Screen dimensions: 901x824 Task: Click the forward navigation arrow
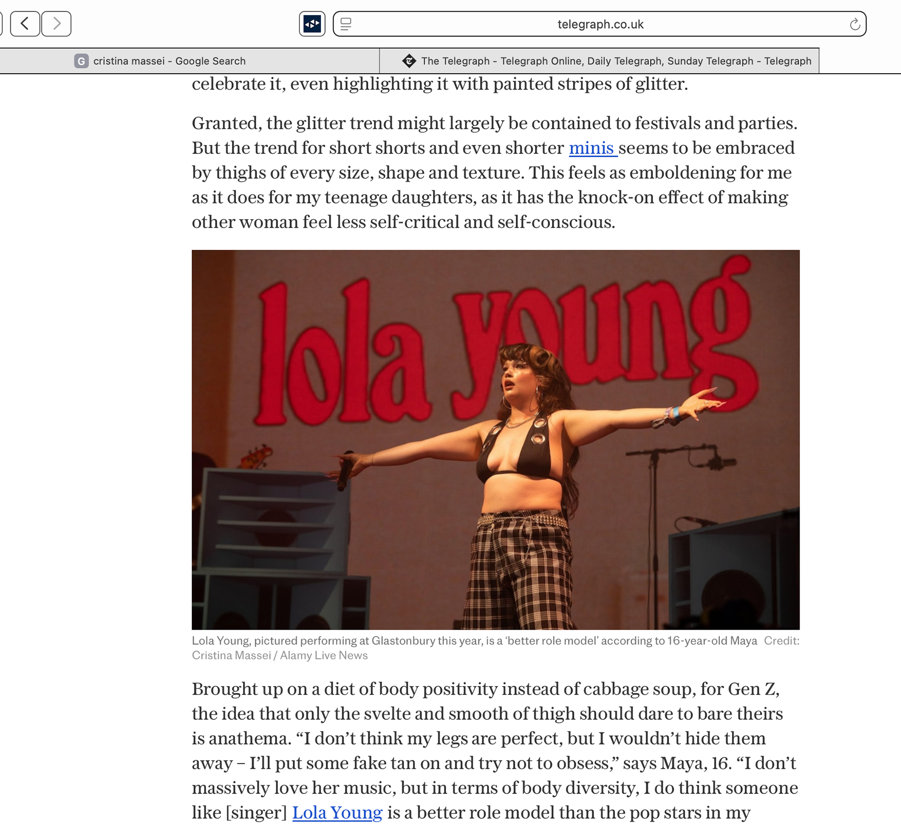[x=56, y=23]
